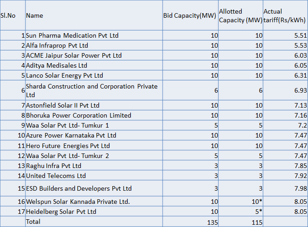Screen dimensions: 308x227
Task: Click Sun Pharma's bid capacity 10
Action: click(214, 35)
